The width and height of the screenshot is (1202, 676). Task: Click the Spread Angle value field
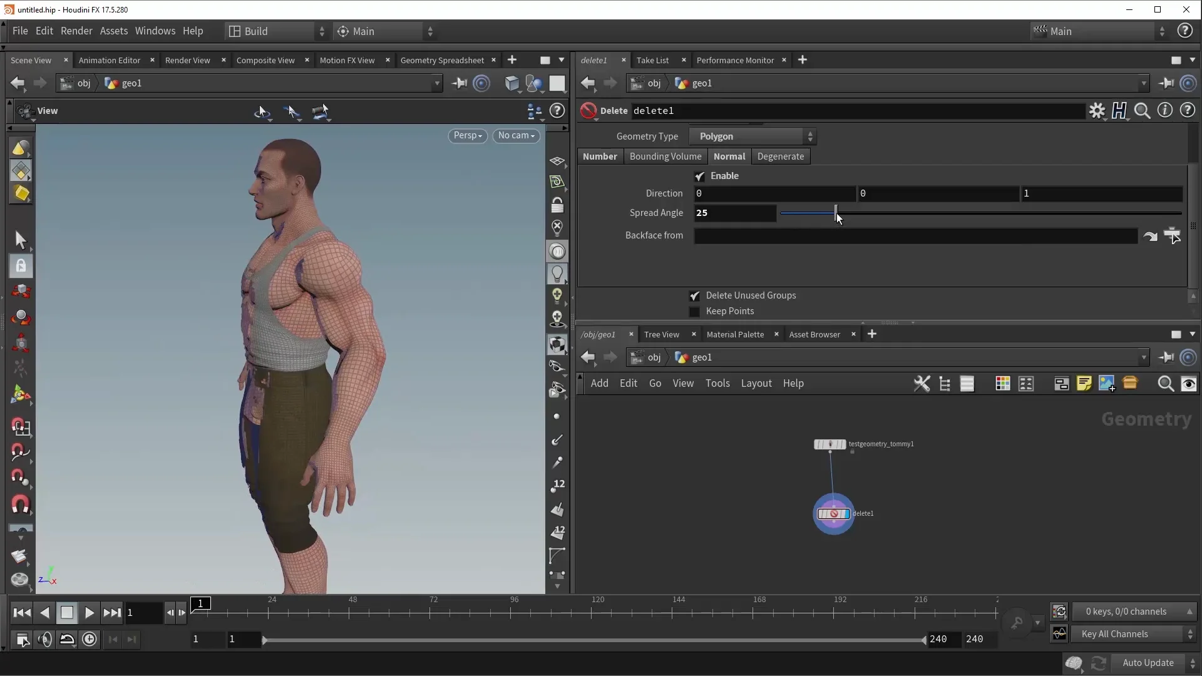click(735, 213)
